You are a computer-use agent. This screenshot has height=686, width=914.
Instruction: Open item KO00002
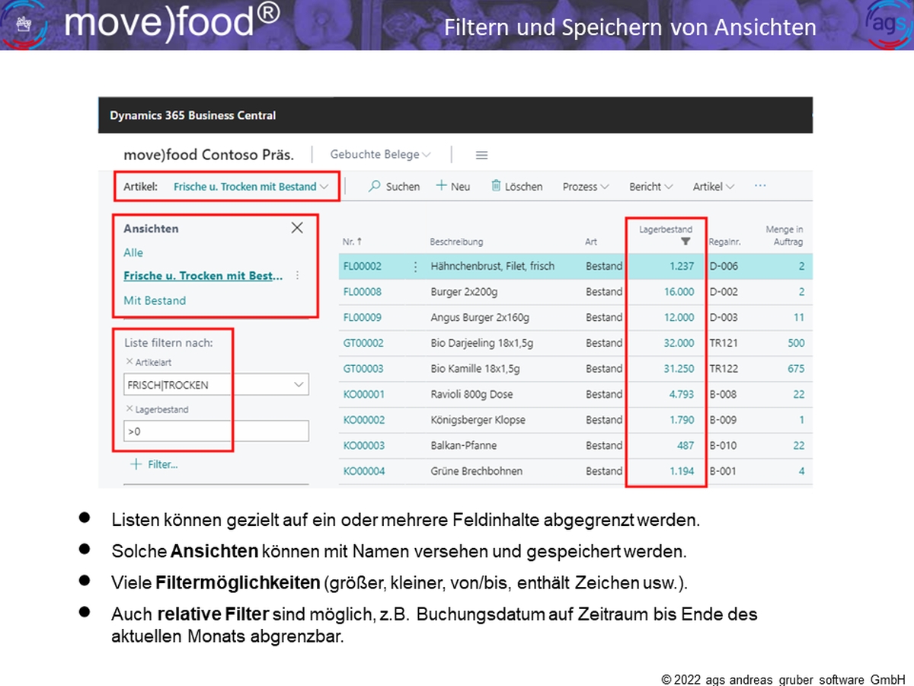tap(364, 420)
